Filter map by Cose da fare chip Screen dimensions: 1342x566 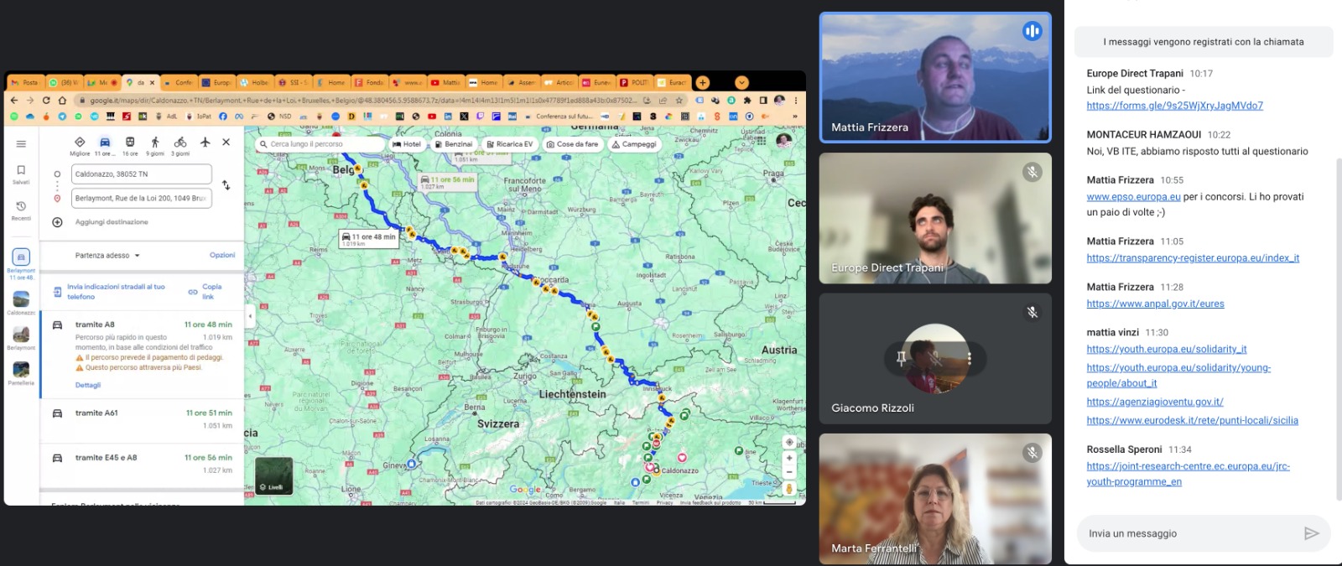click(572, 144)
